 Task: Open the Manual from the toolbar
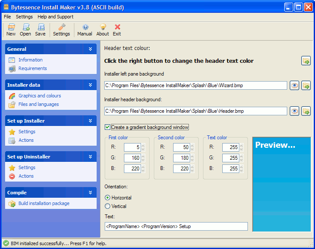pos(85,27)
